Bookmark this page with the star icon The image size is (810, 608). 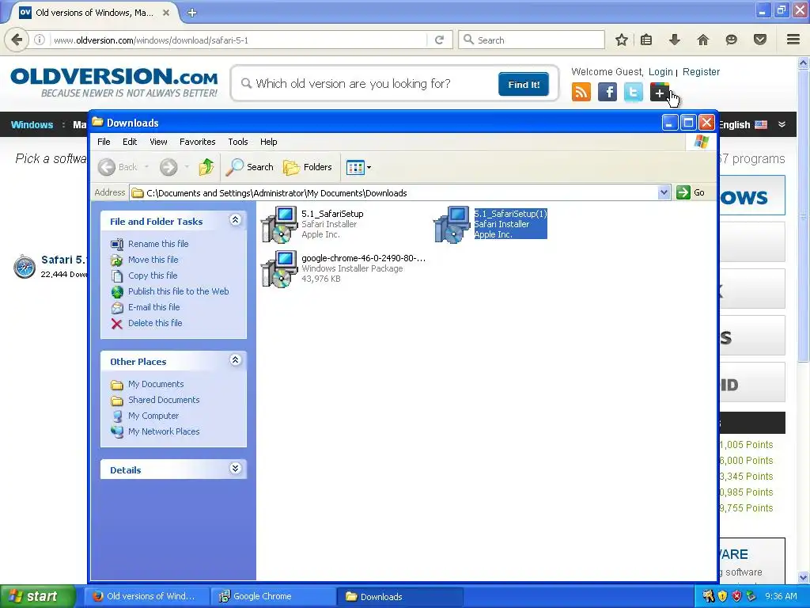pos(622,40)
